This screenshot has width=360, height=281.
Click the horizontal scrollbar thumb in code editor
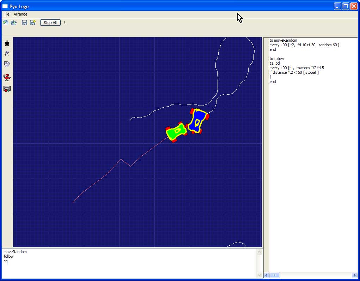[275, 275]
